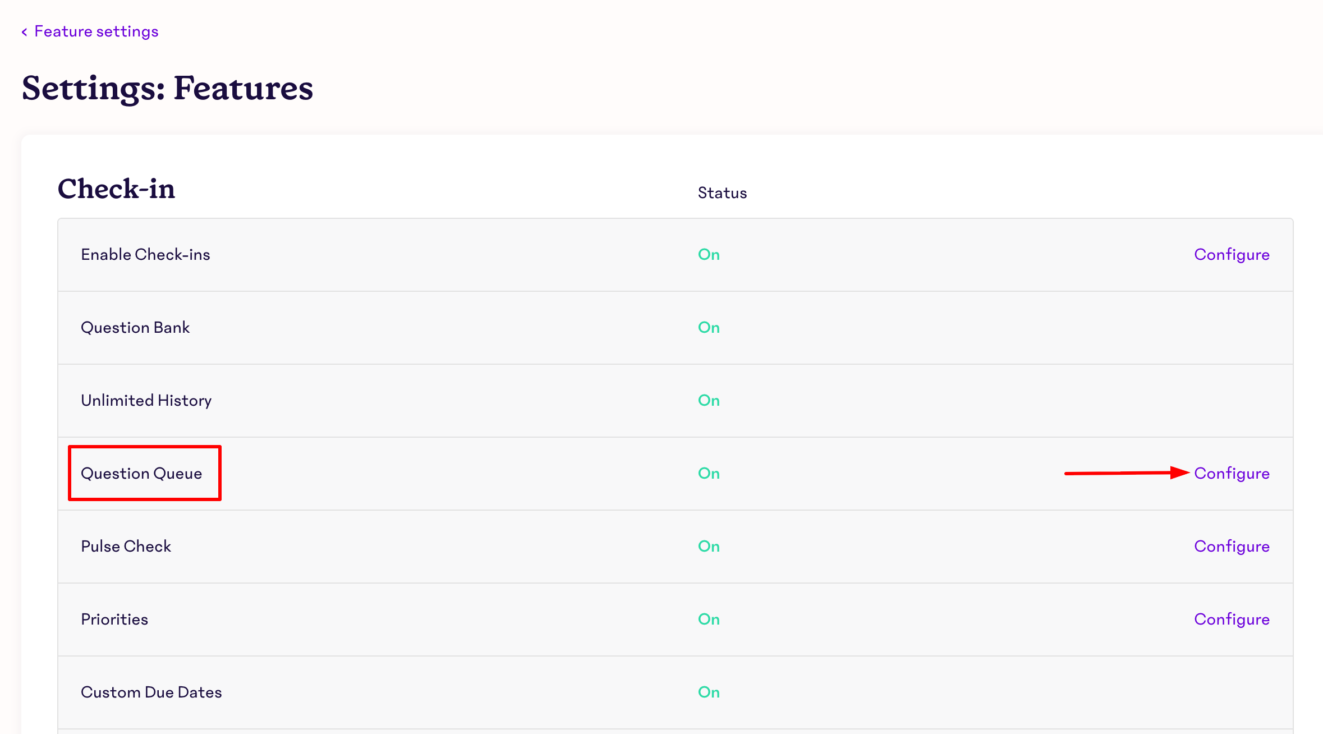
Task: Click the Pulse Check On status
Action: point(709,546)
